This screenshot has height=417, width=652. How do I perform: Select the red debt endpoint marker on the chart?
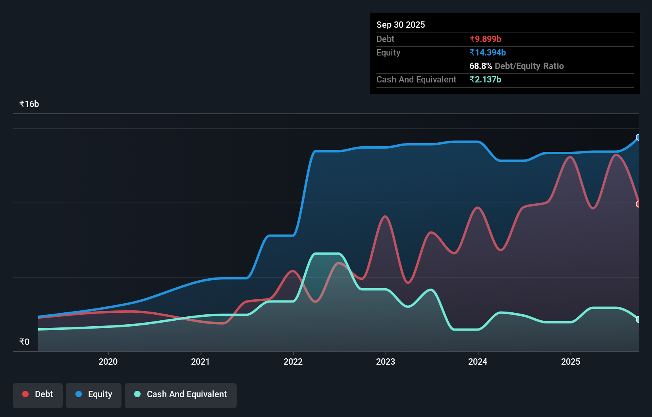tap(638, 204)
